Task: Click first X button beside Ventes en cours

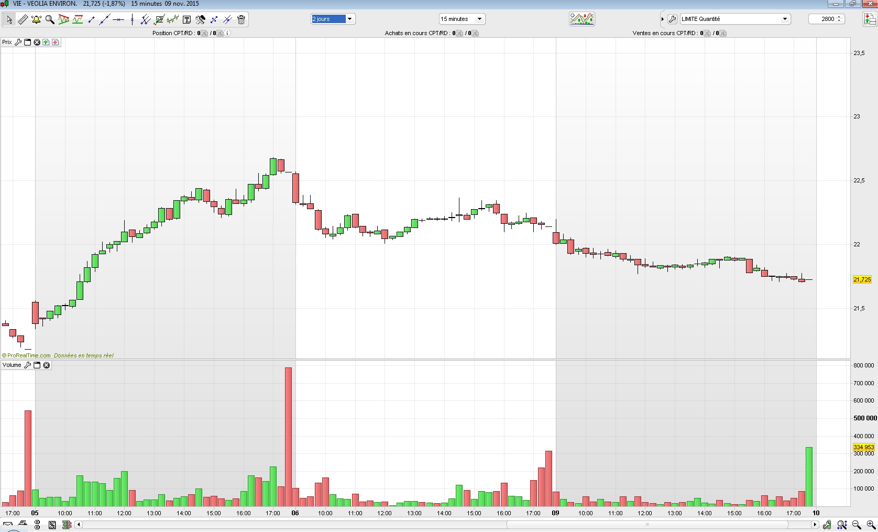Action: 708,33
